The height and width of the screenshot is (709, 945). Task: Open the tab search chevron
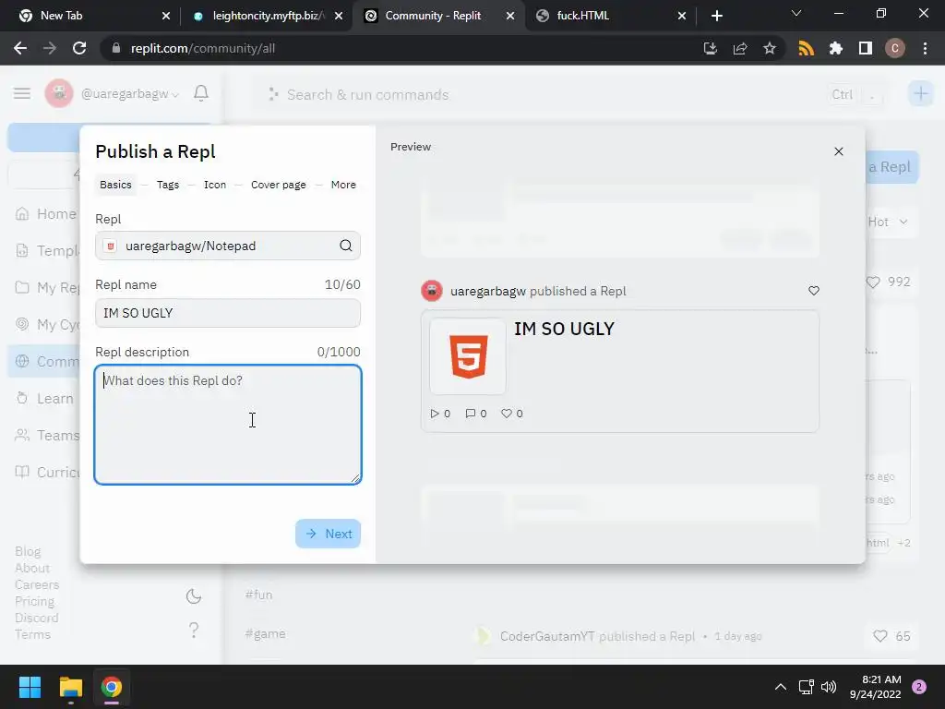point(796,13)
